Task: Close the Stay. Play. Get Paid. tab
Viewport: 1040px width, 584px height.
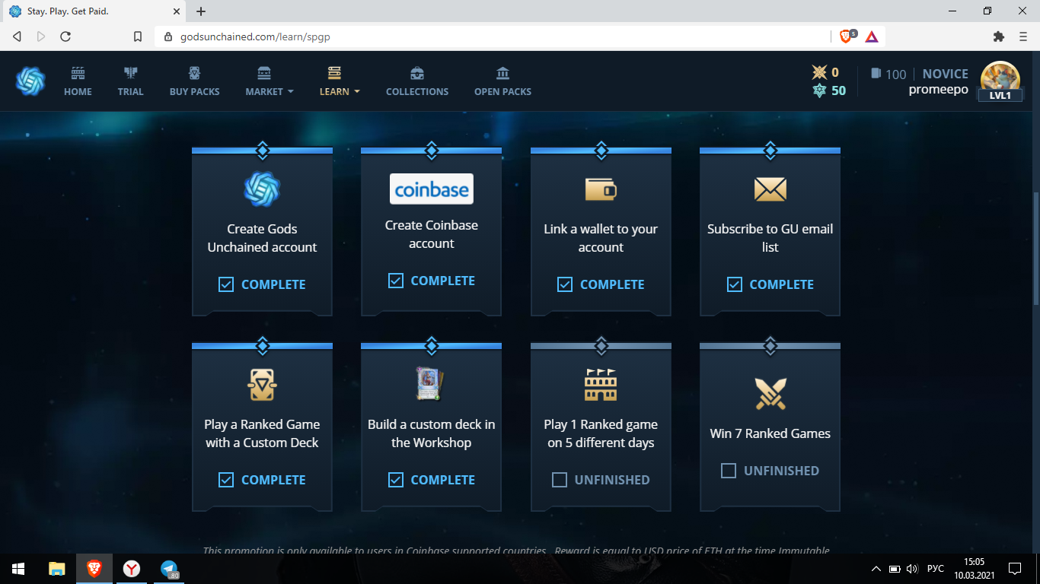Action: coord(176,11)
